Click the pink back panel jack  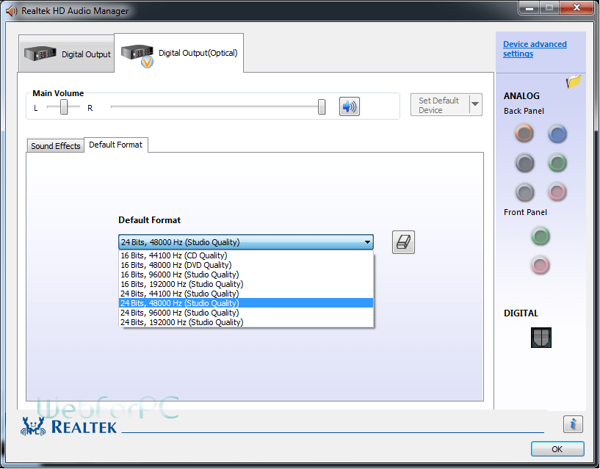557,192
